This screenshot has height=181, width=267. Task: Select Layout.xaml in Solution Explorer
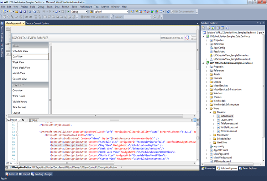click(226, 120)
